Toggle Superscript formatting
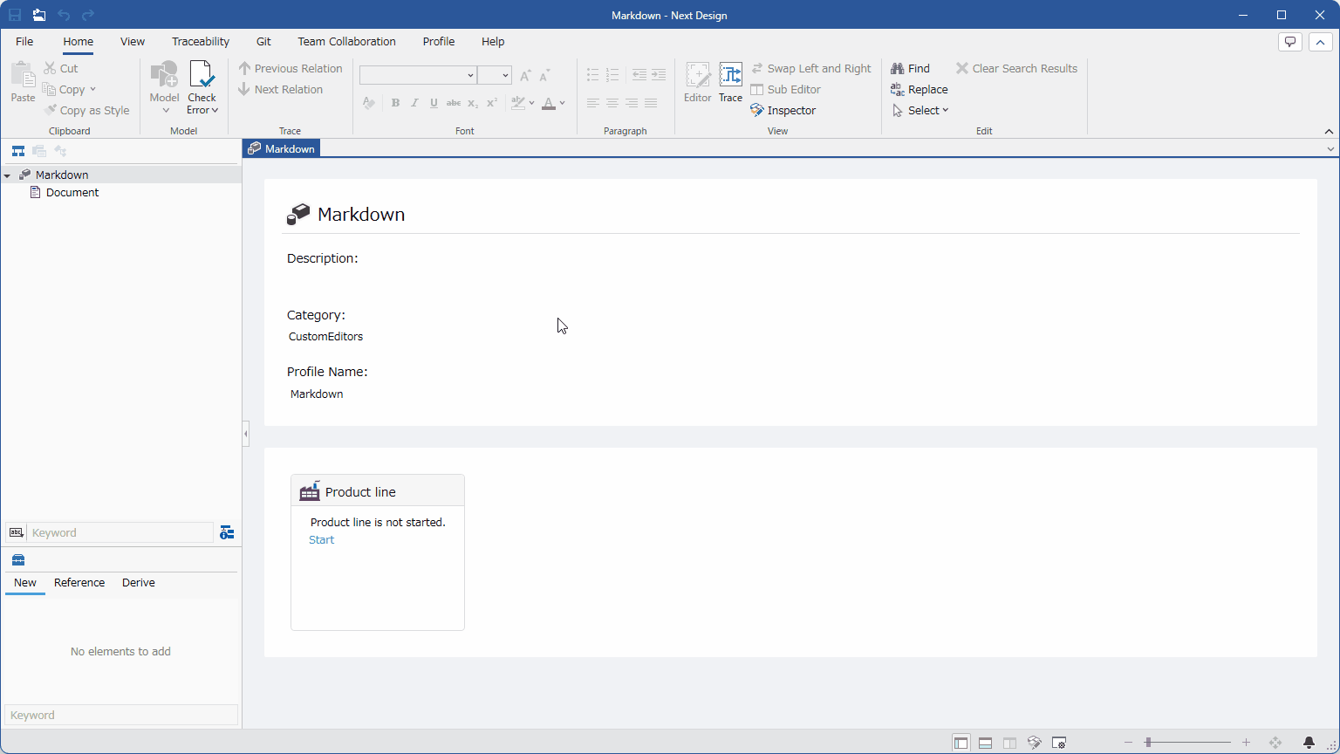The image size is (1340, 754). click(x=492, y=103)
